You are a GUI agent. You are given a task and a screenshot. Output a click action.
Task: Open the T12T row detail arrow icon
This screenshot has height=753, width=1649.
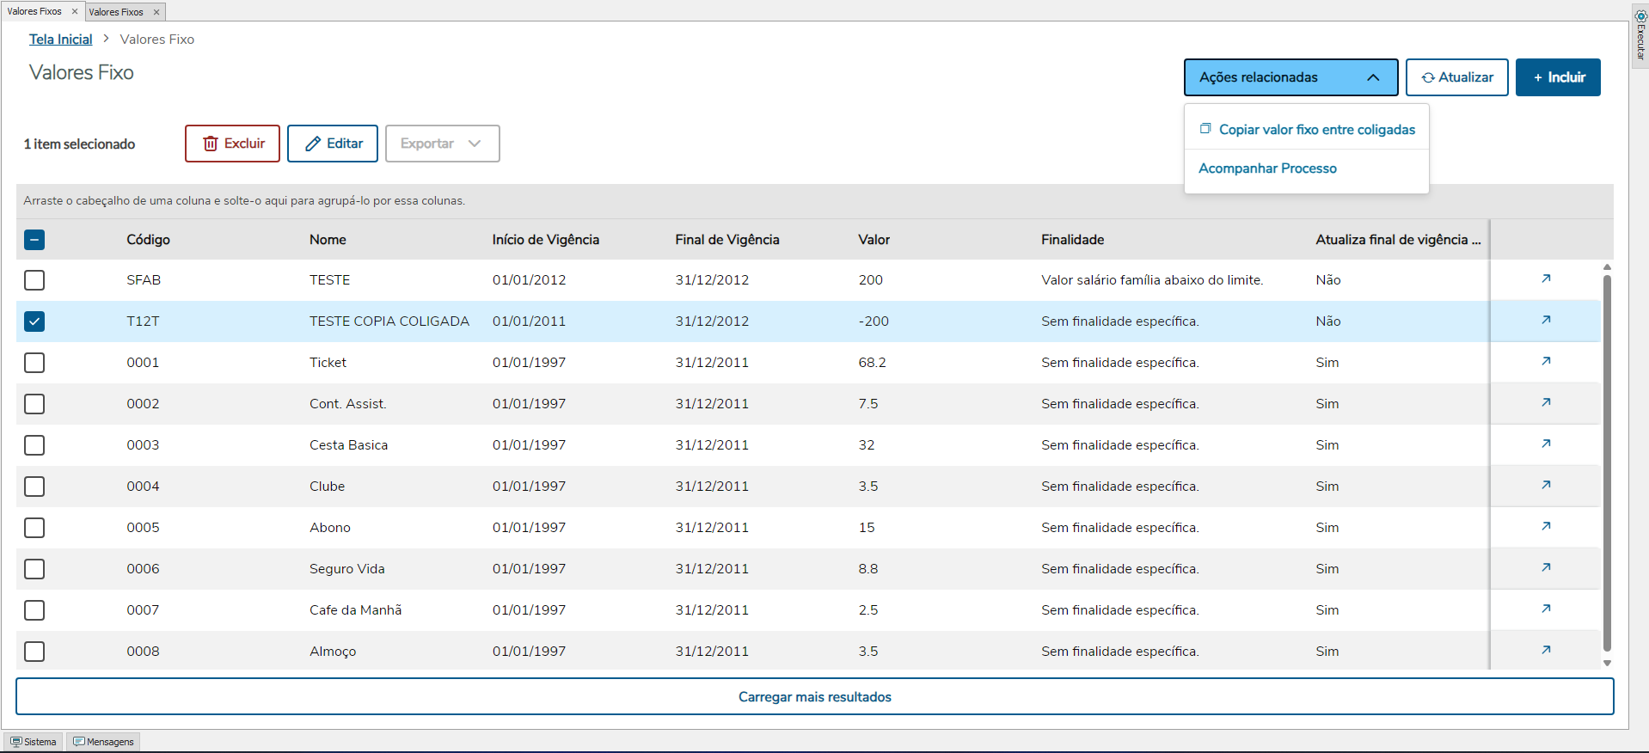[1546, 320]
